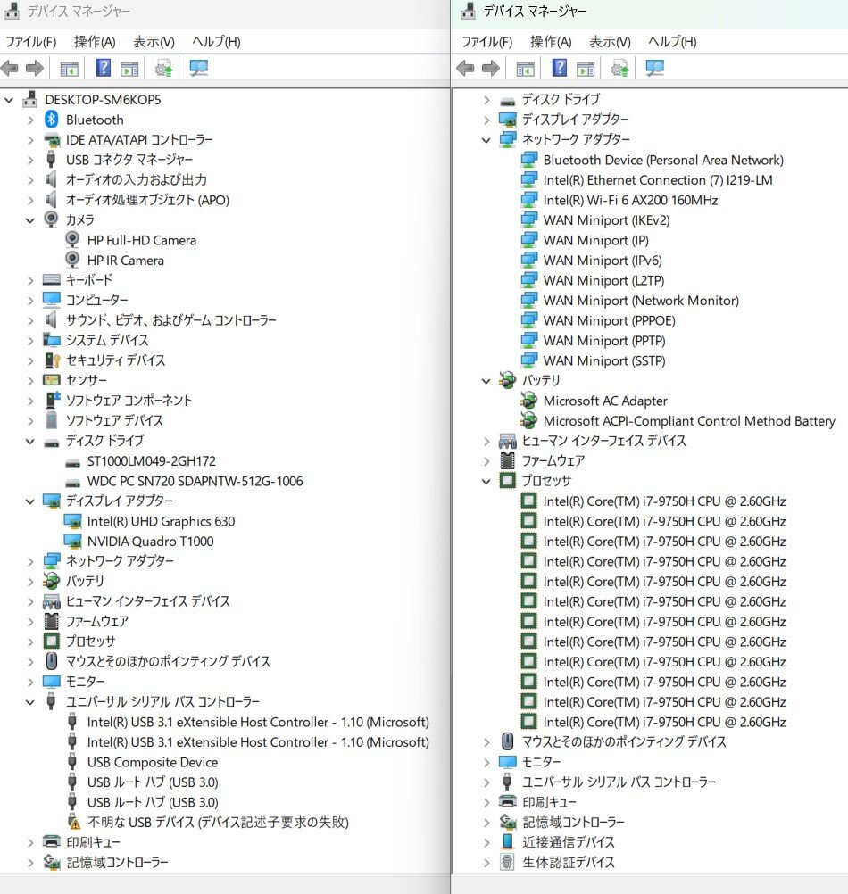Collapse ユニバーサル シリアル バス コントローラー in left window

tap(30, 702)
